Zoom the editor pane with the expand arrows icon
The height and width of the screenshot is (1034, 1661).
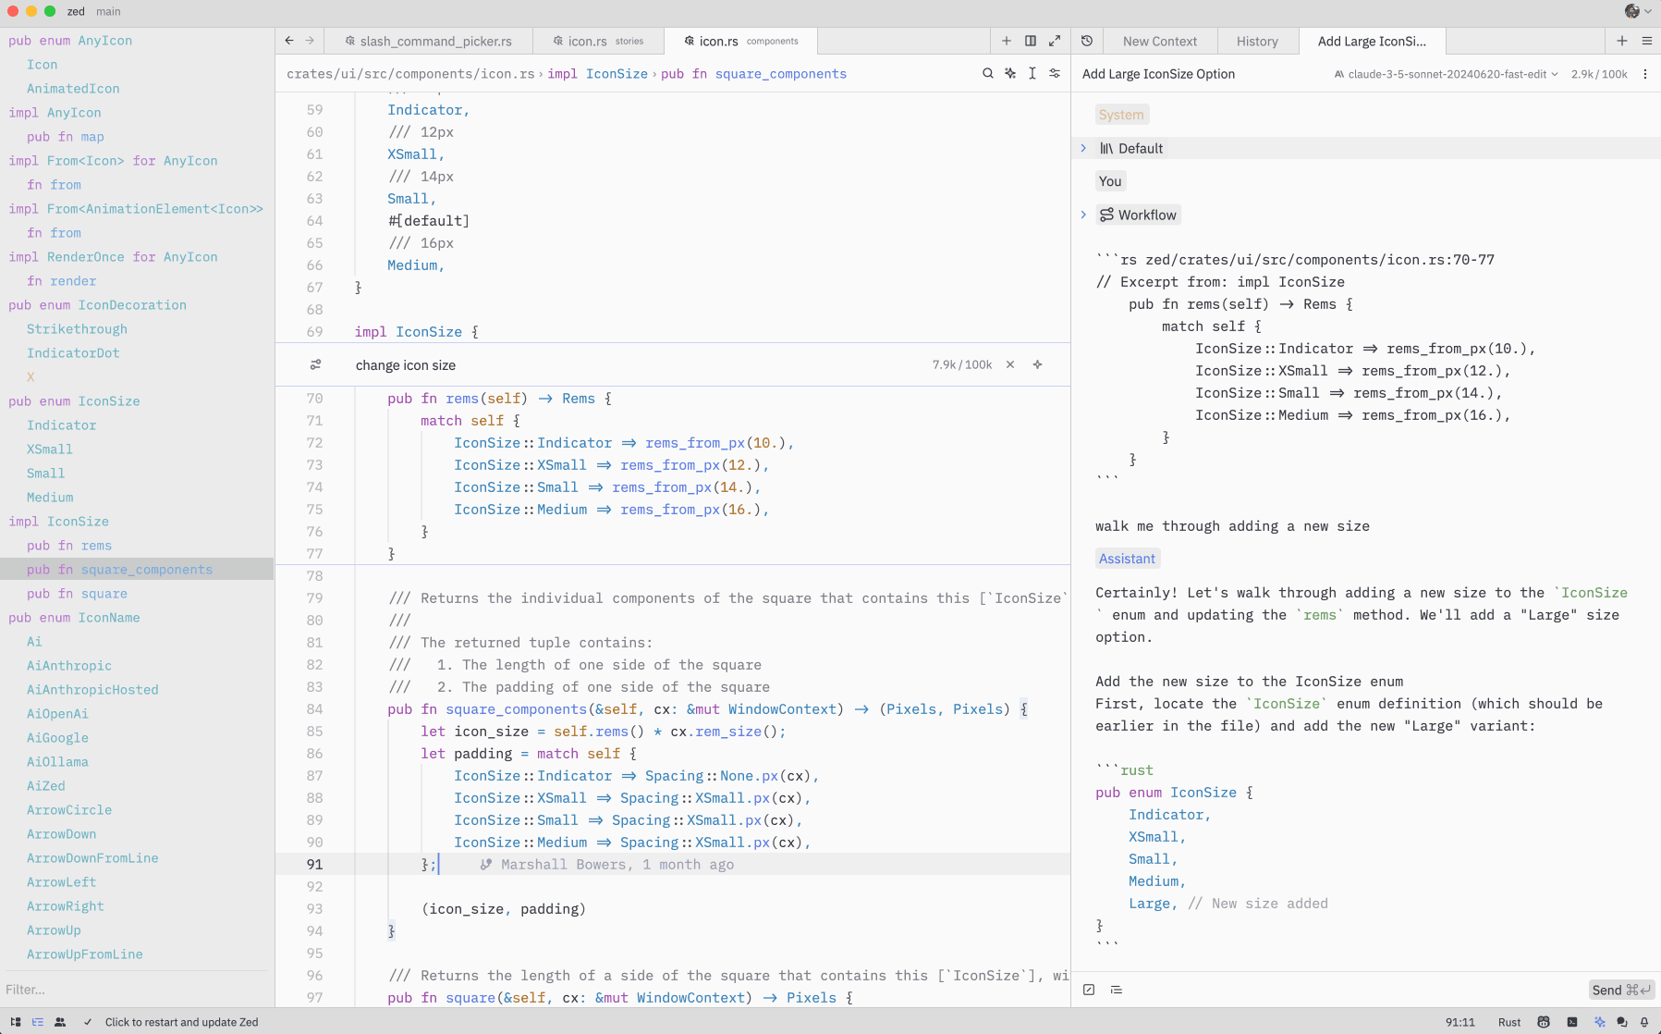1055,41
